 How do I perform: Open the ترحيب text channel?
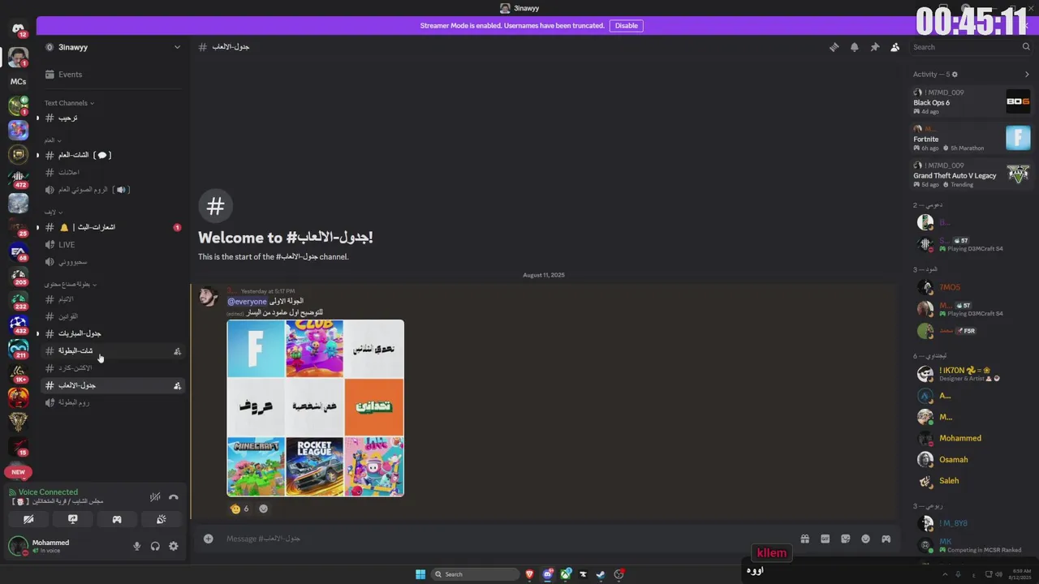pyautogui.click(x=113, y=118)
